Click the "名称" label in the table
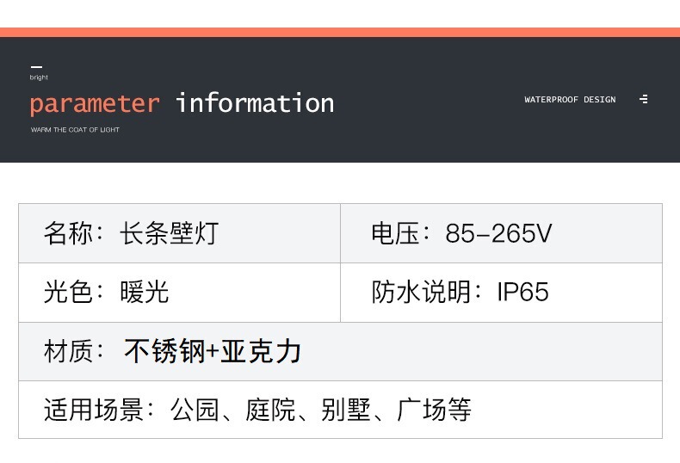The height and width of the screenshot is (463, 680). [x=67, y=233]
